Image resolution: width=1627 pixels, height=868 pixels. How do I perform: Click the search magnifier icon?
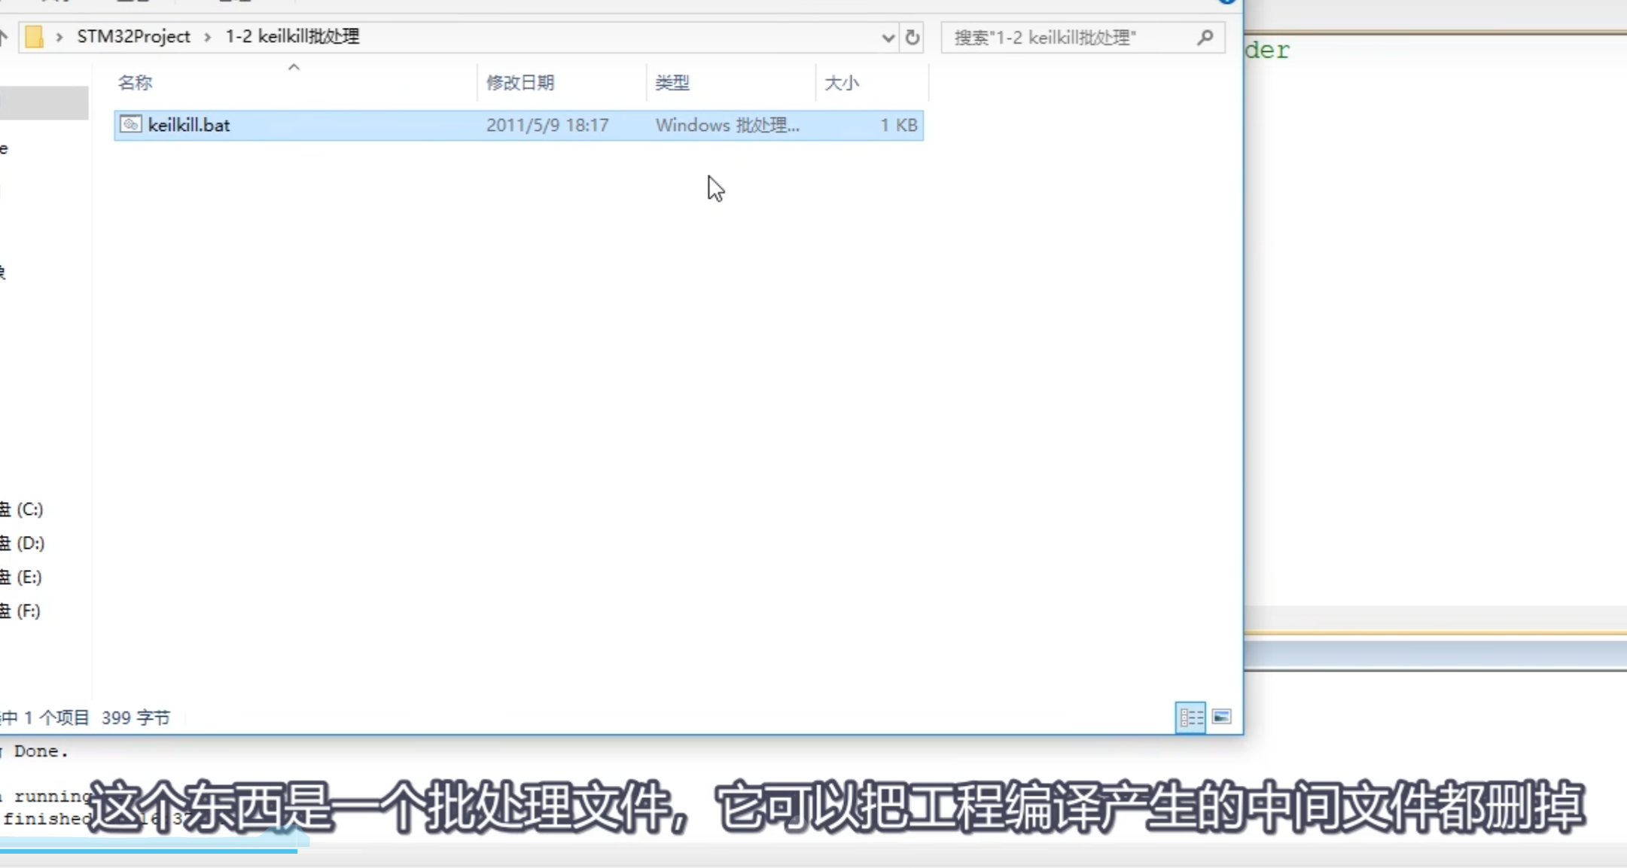[1205, 37]
